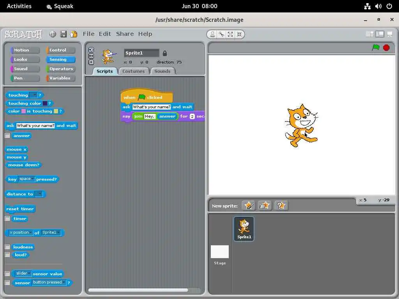Screen dimensions: 399x299
Task: Select the duplicate stamp tool
Action: tap(212, 34)
